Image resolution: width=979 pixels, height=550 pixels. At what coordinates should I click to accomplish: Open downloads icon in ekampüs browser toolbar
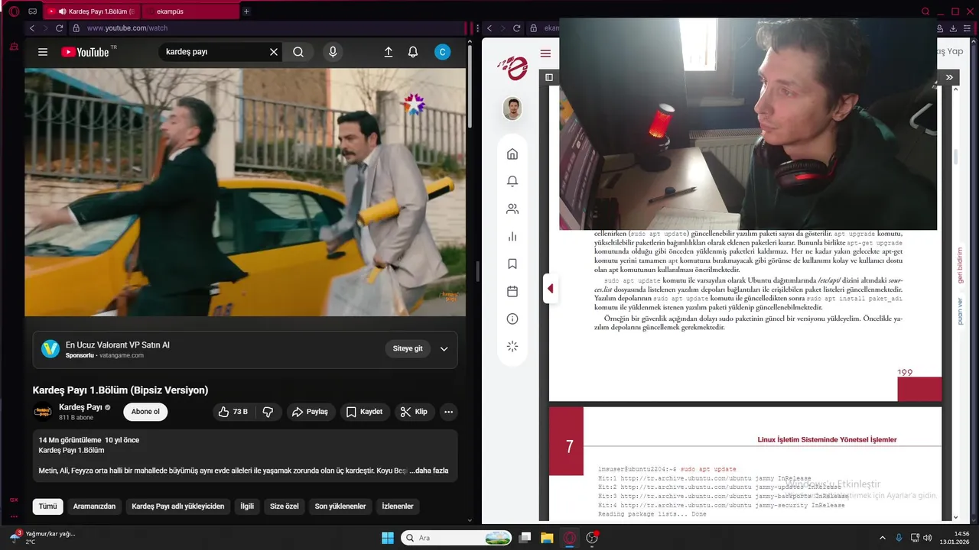(954, 28)
